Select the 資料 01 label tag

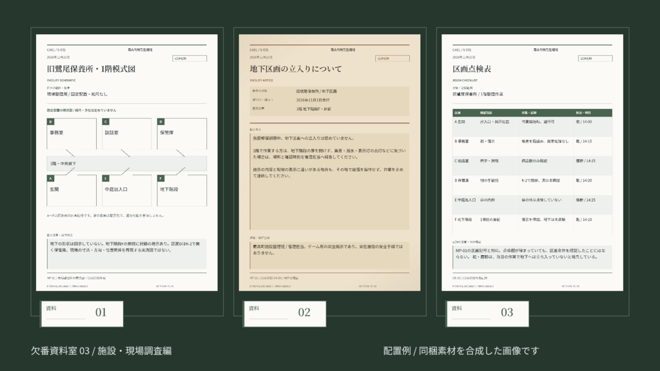[82, 314]
